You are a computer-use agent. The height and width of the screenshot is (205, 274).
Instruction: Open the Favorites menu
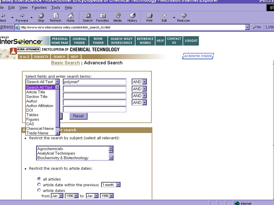39,8
